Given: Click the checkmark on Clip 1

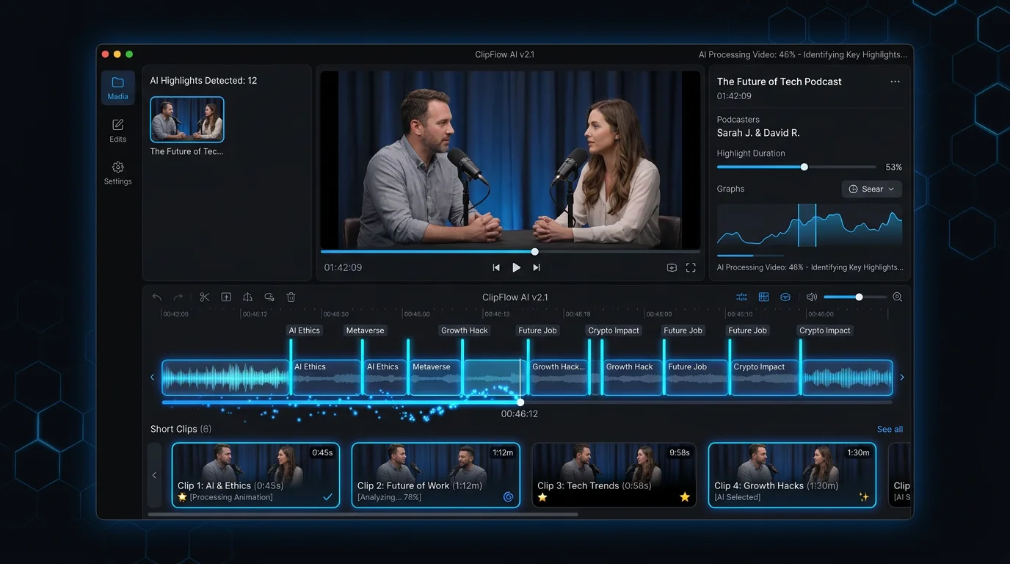Looking at the screenshot, I should pyautogui.click(x=327, y=497).
